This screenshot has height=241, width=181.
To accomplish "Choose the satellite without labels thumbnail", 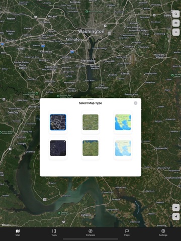I will tap(90, 148).
